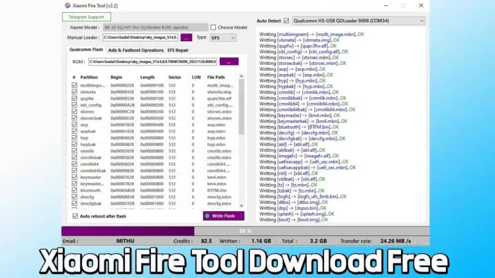Uncheck the vbmeta partition checkbox

(74, 92)
